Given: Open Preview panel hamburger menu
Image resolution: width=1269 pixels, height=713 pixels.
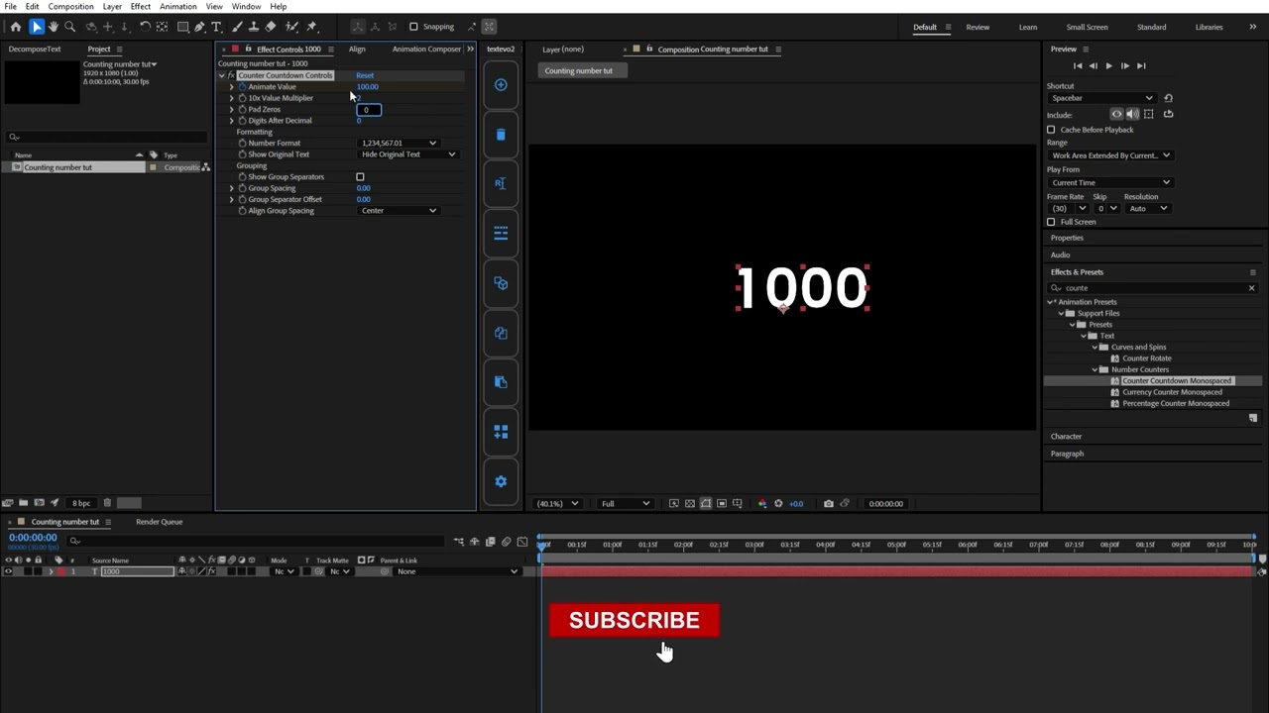Looking at the screenshot, I should 1086,50.
